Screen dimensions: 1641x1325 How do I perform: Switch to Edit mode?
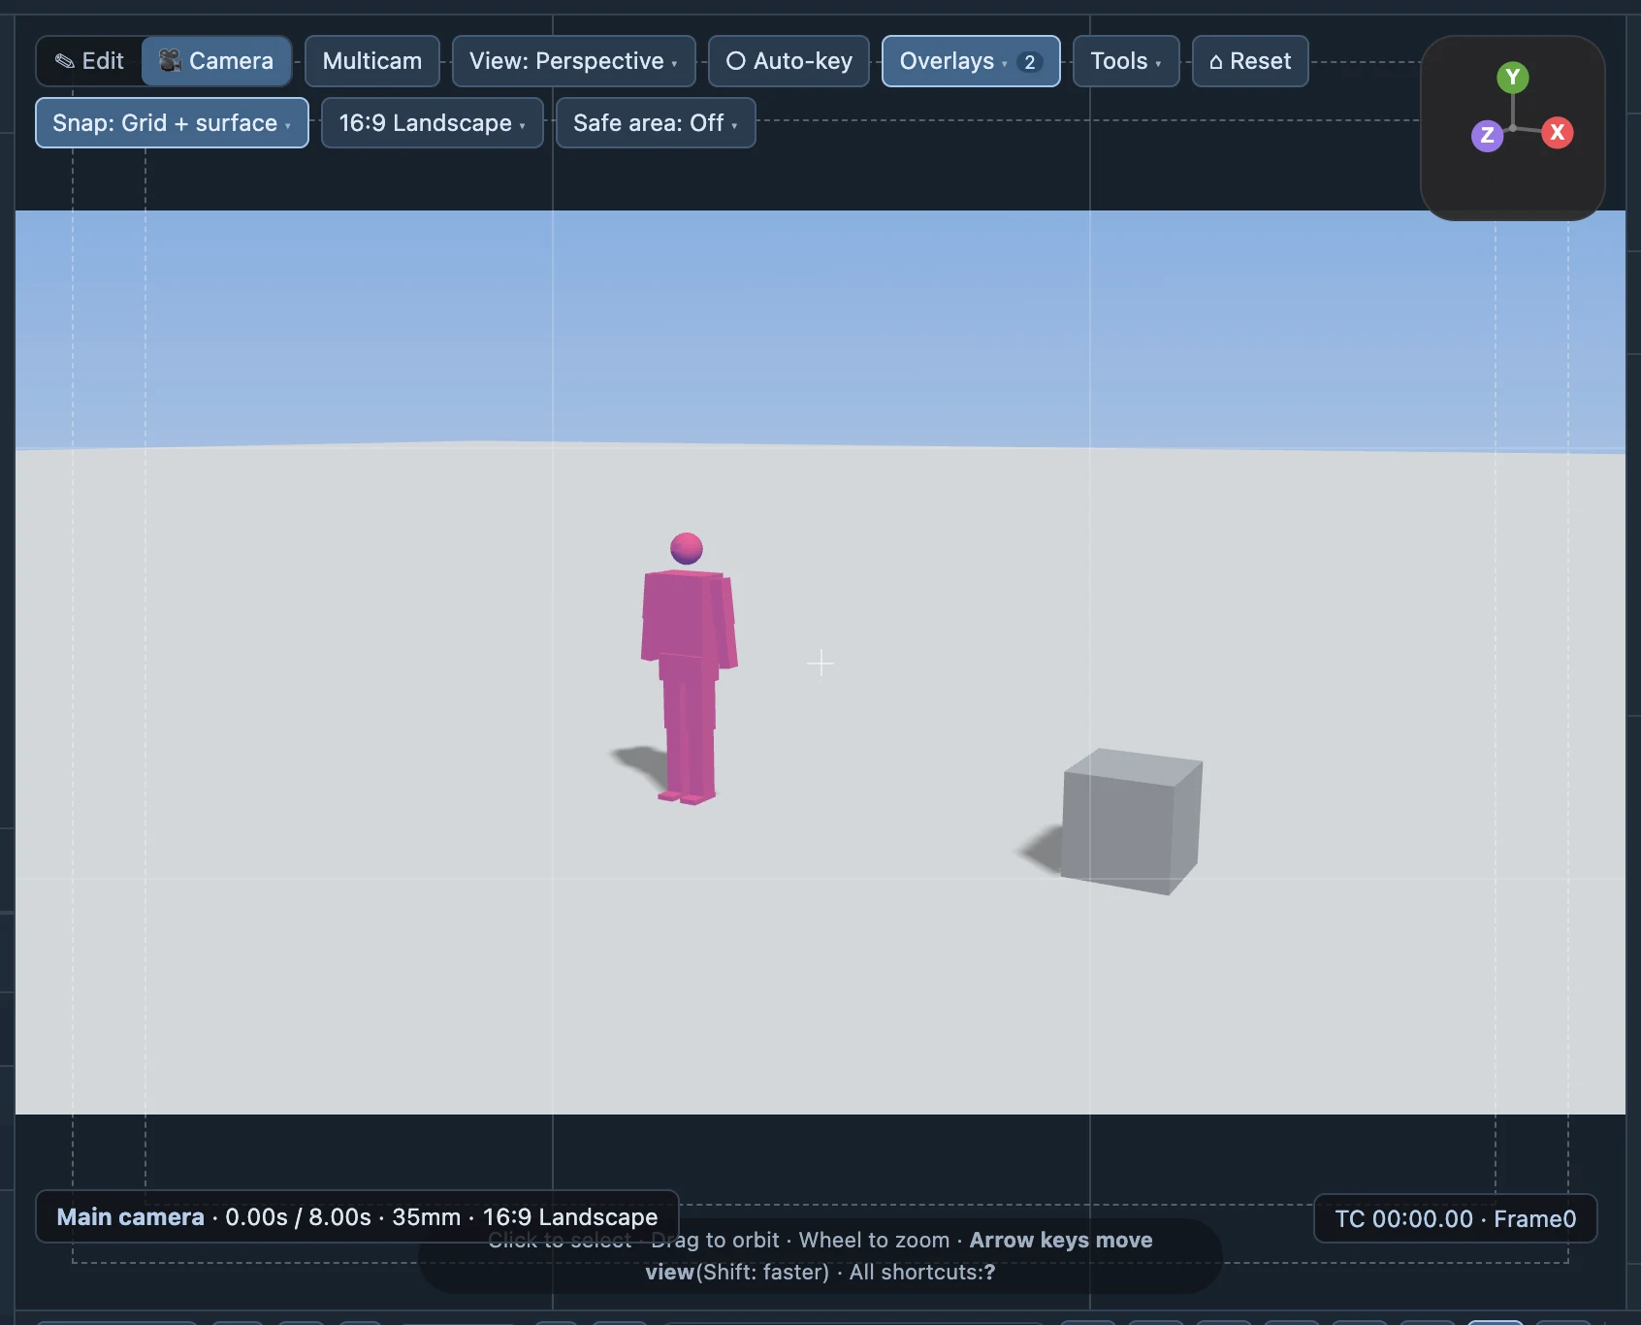[89, 61]
